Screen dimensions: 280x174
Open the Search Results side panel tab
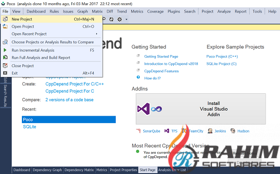(5, 96)
